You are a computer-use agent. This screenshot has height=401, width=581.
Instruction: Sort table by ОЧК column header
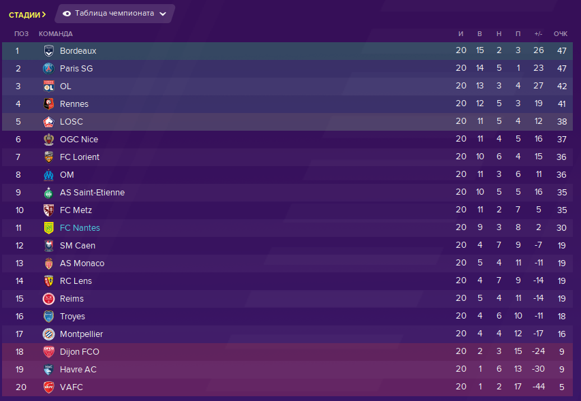[561, 33]
